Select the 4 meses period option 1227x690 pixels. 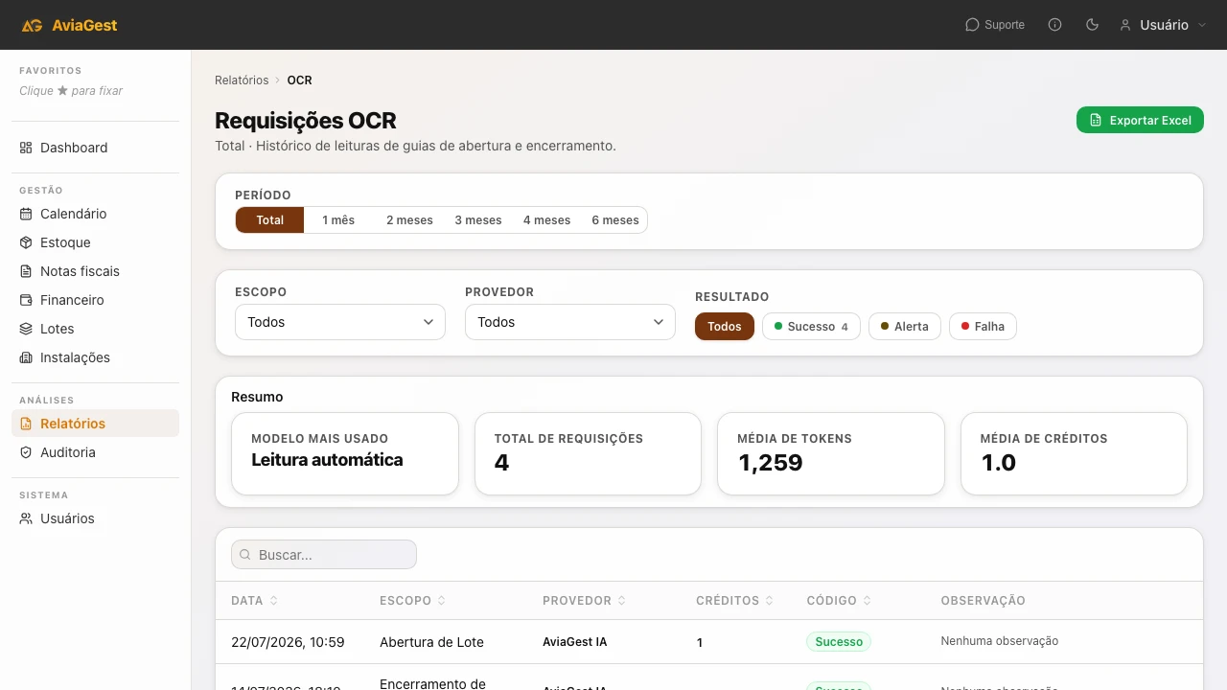546,220
